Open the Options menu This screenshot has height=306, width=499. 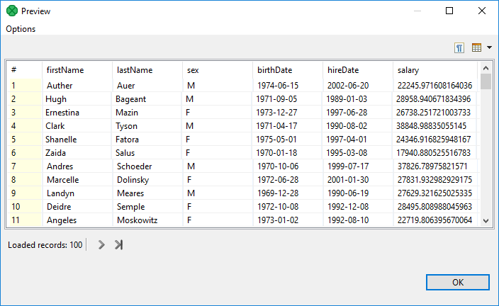[21, 29]
